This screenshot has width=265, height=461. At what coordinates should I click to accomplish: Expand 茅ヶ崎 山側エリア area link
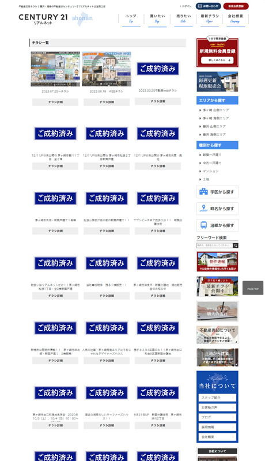click(x=215, y=110)
